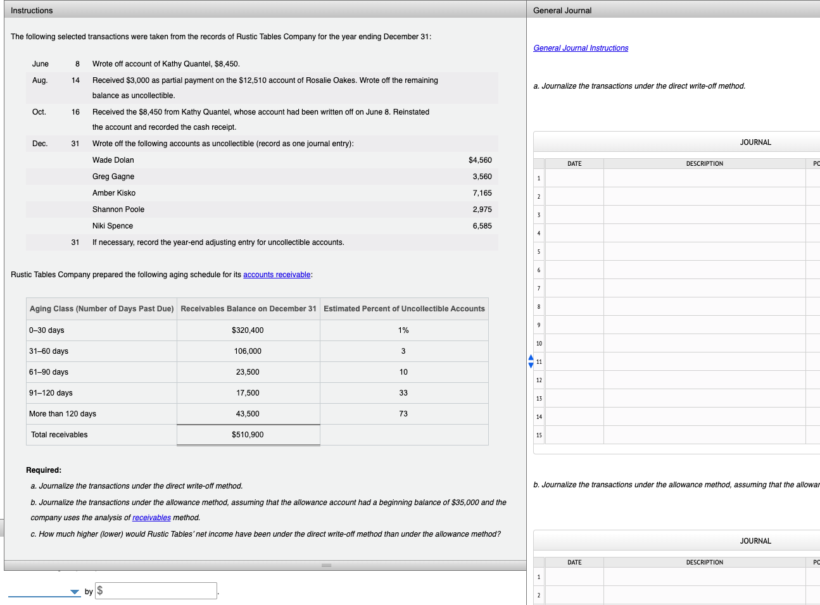Click the Instructions panel title

pos(32,11)
